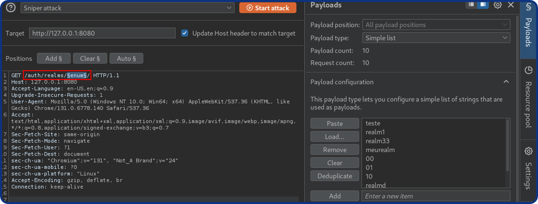This screenshot has width=538, height=204.
Task: Click the Start attack button
Action: [x=268, y=8]
